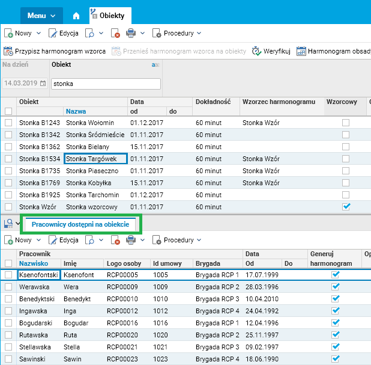Viewport: 371px width, 365px height.
Task: Click the case-sensitivity 'aa' icon above Obiekt filter
Action: click(x=155, y=65)
